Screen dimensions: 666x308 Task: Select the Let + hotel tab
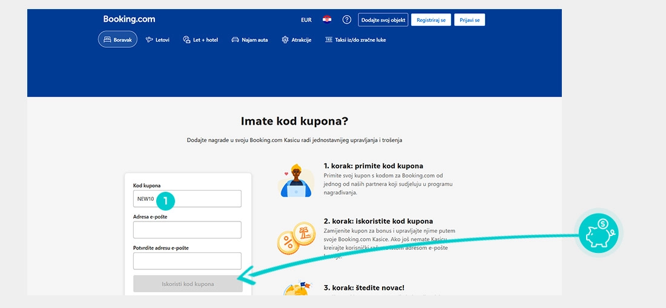tap(200, 40)
